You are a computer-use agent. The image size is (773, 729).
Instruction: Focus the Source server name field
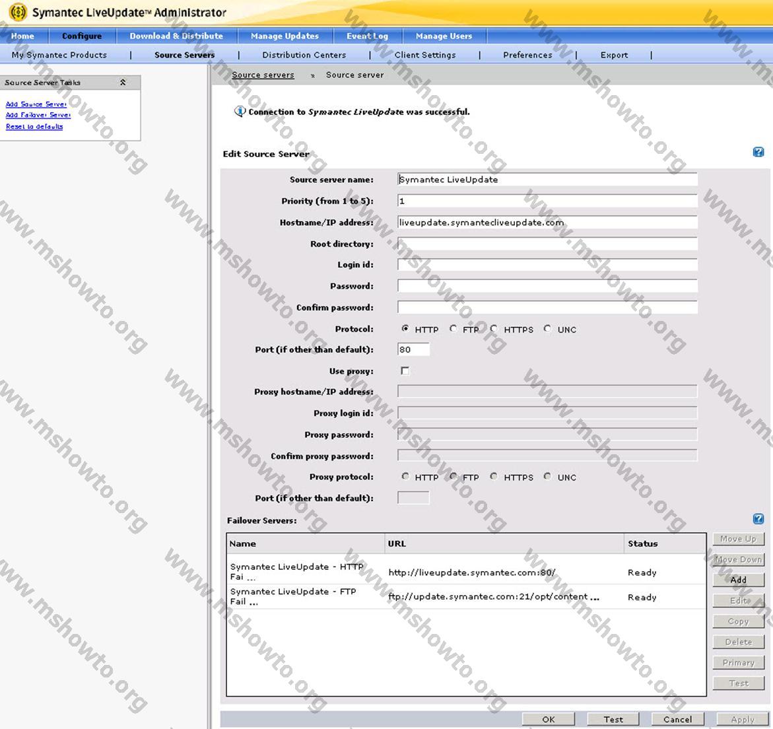click(x=547, y=180)
